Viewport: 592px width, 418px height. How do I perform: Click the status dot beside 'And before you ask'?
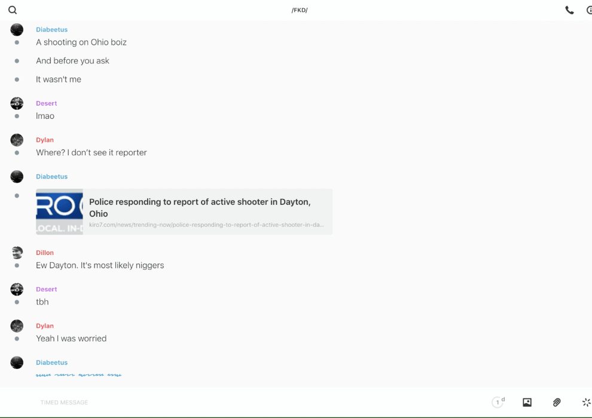pyautogui.click(x=17, y=61)
